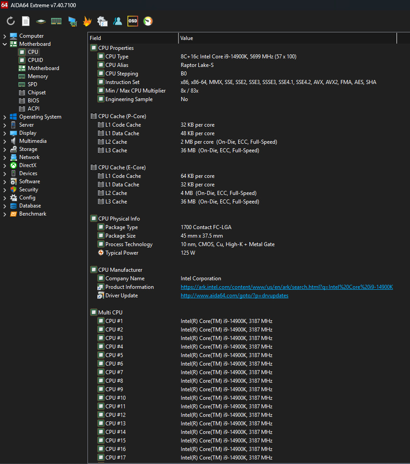Expand the Server tree node
The image size is (410, 464).
[4, 125]
